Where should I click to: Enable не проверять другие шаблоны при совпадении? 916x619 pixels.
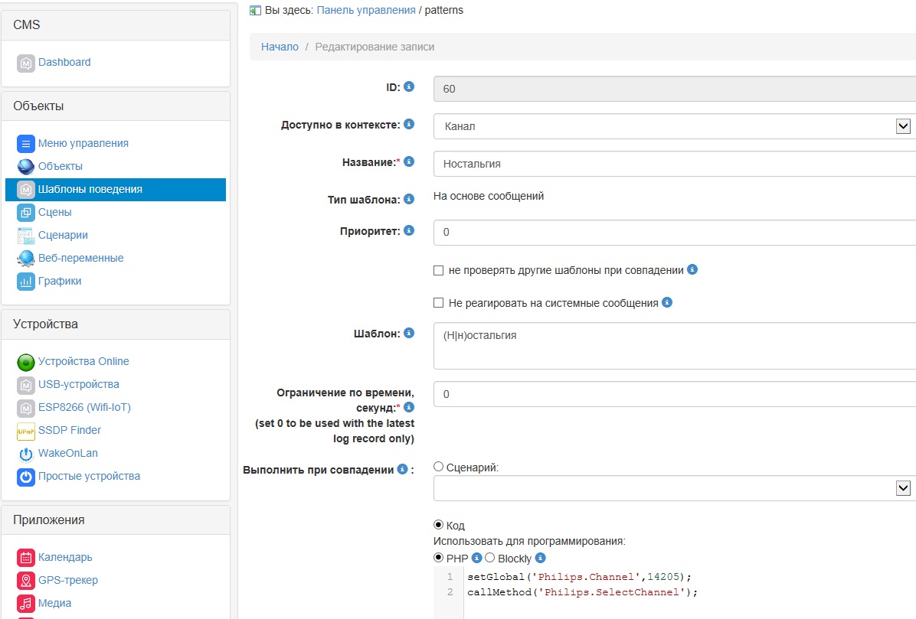pyautogui.click(x=439, y=270)
